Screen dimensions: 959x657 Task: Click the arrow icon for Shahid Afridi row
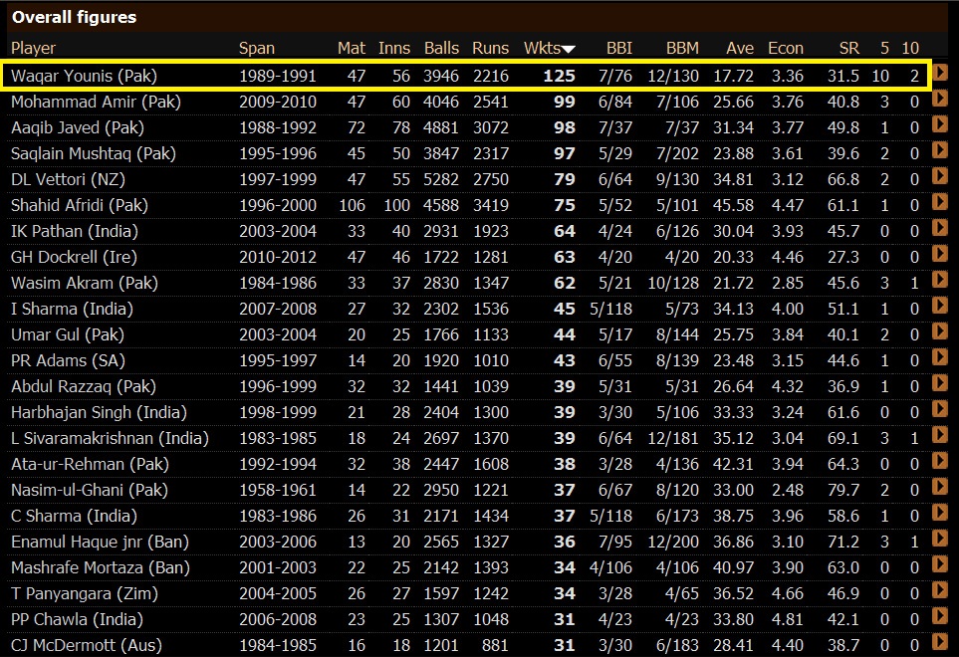(940, 202)
